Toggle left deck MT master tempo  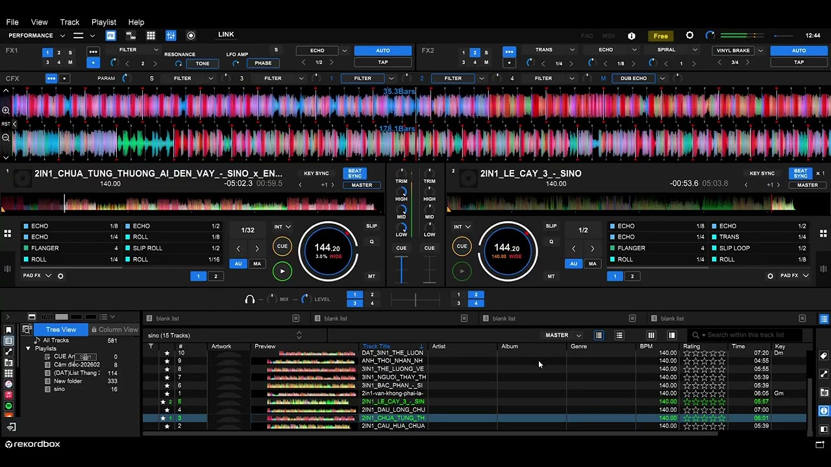pos(371,276)
